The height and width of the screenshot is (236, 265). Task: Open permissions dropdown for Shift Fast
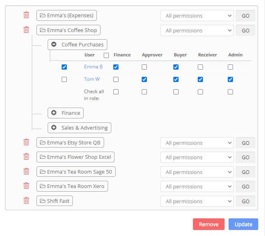tap(197, 201)
